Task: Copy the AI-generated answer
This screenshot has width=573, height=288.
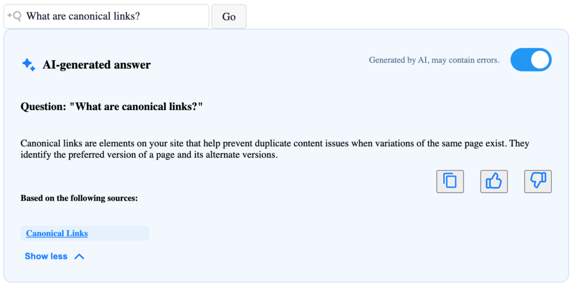Action: pos(450,181)
